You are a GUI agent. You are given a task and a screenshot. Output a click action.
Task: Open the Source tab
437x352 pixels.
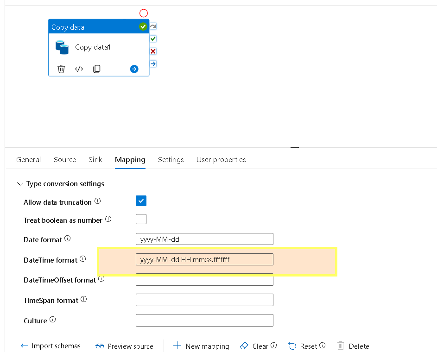pyautogui.click(x=65, y=160)
